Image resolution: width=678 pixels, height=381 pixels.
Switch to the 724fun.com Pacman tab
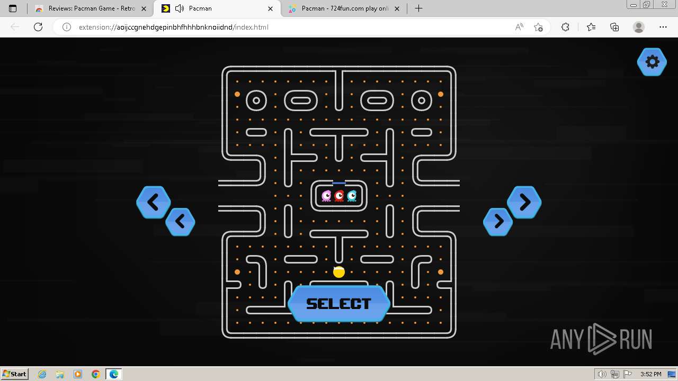(345, 8)
